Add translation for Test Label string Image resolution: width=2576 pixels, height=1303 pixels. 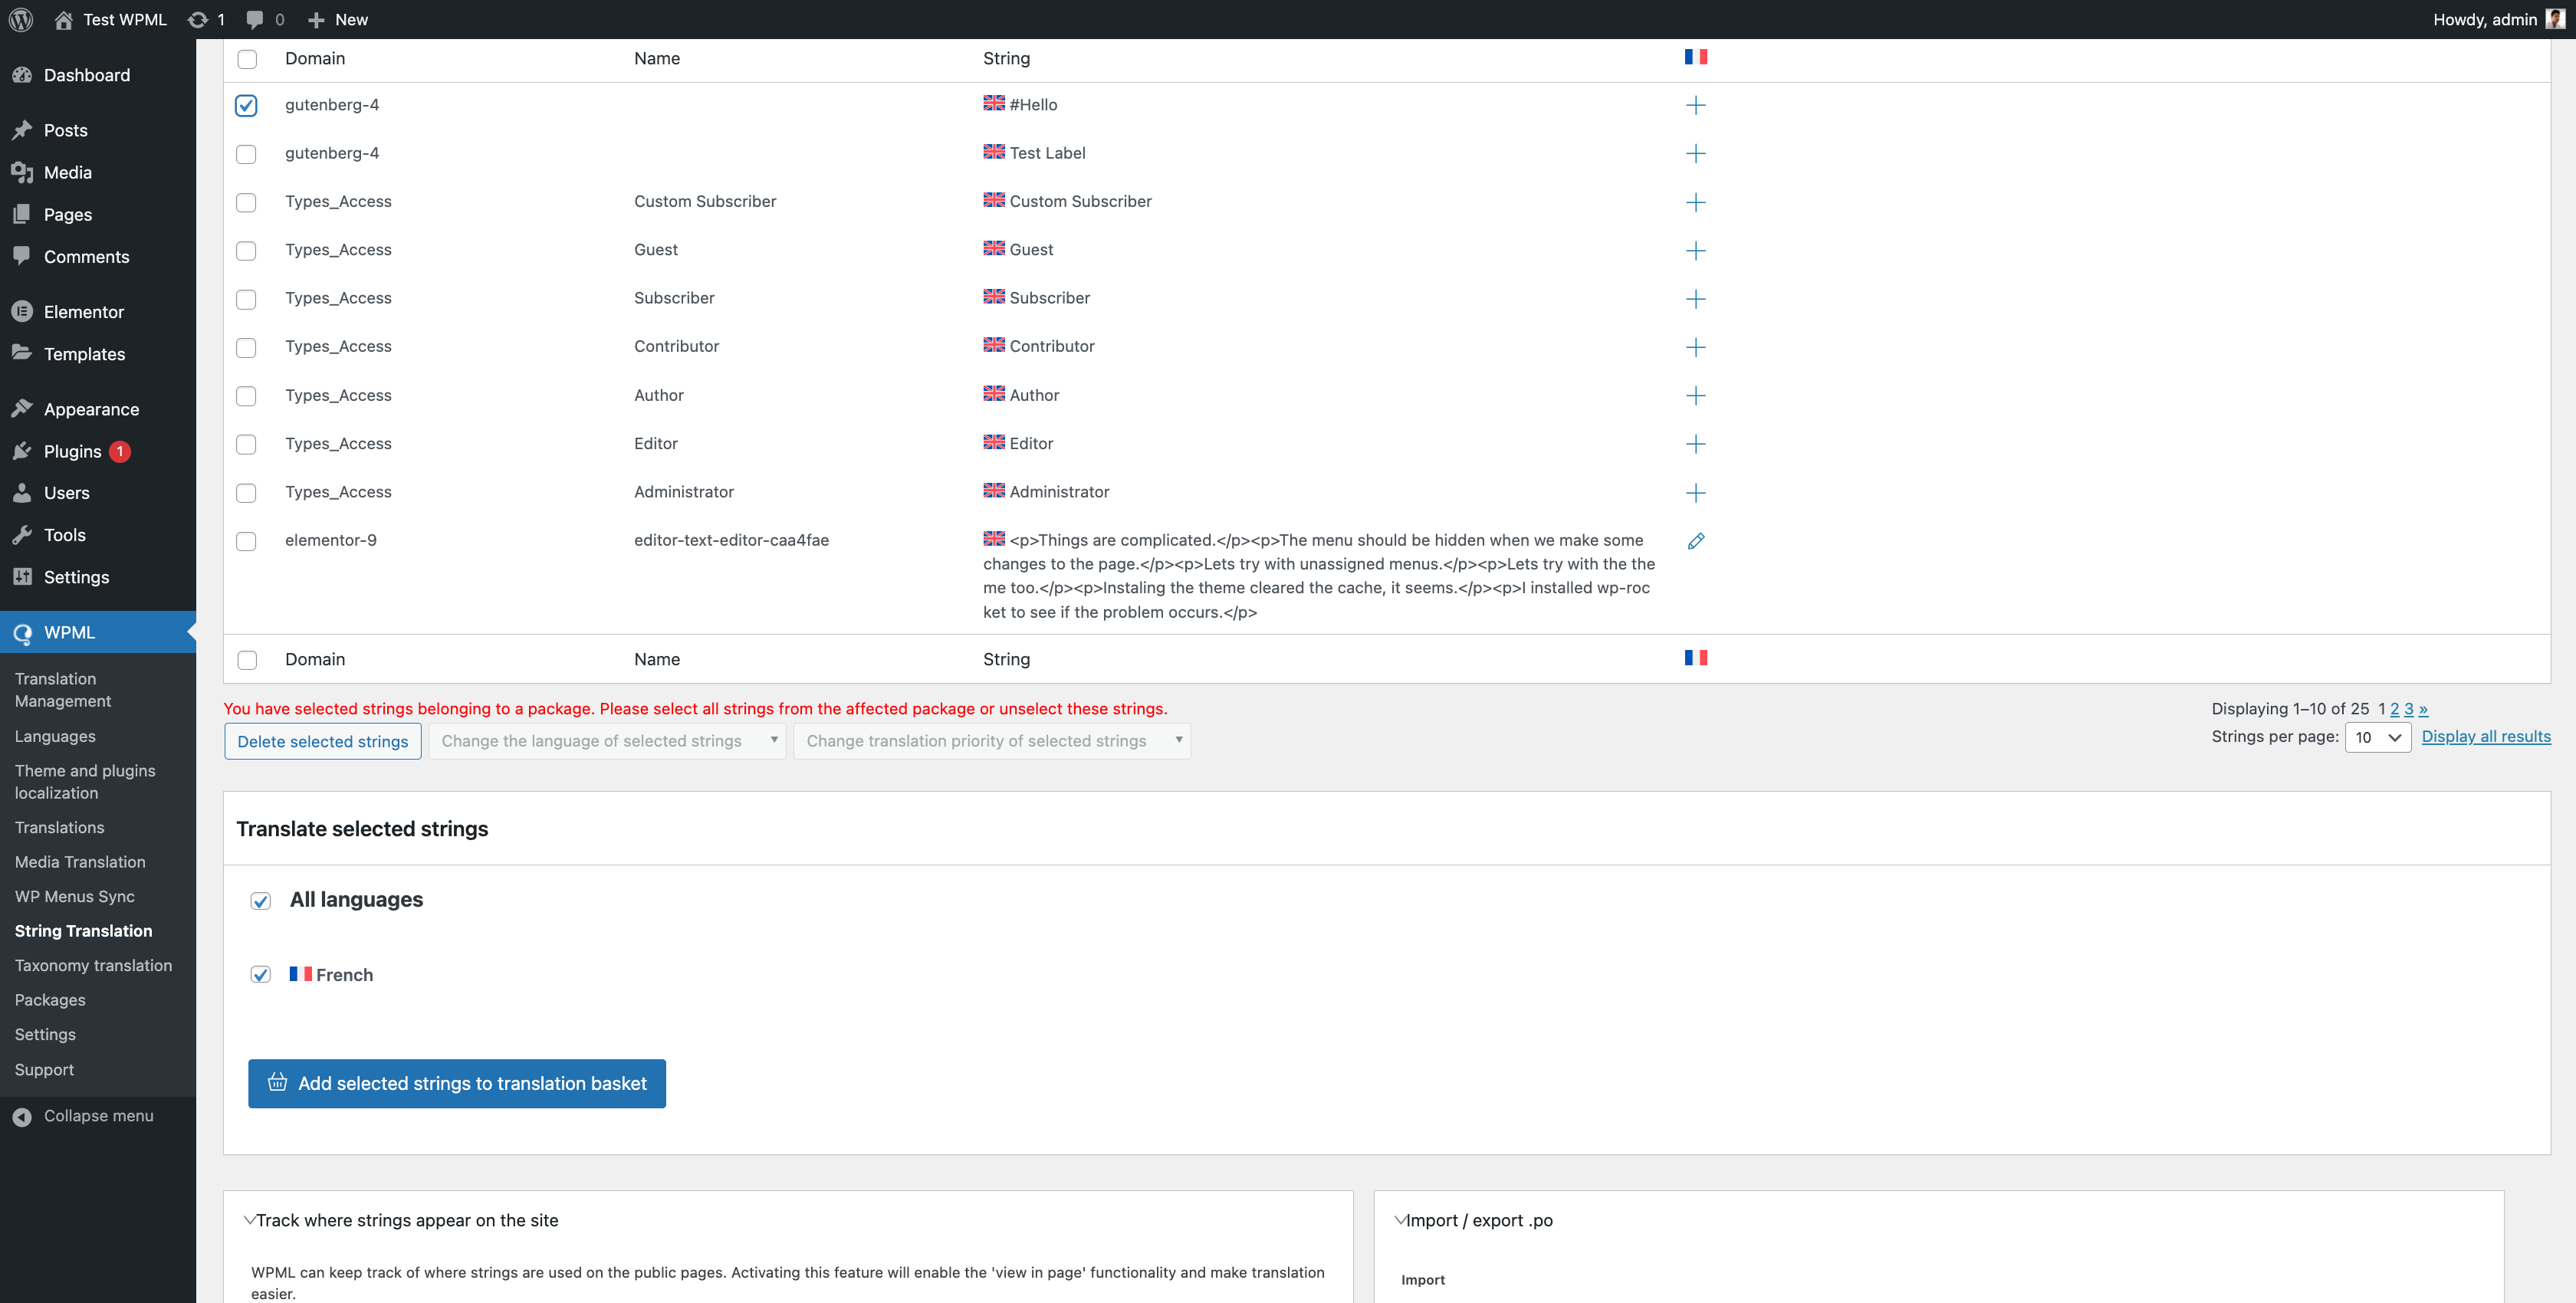tap(1695, 153)
